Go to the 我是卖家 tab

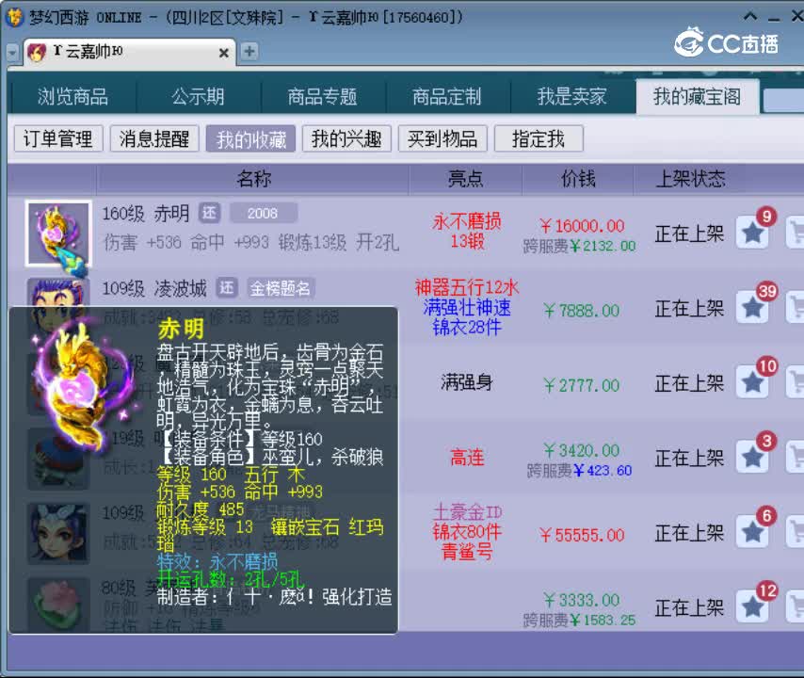(x=571, y=96)
